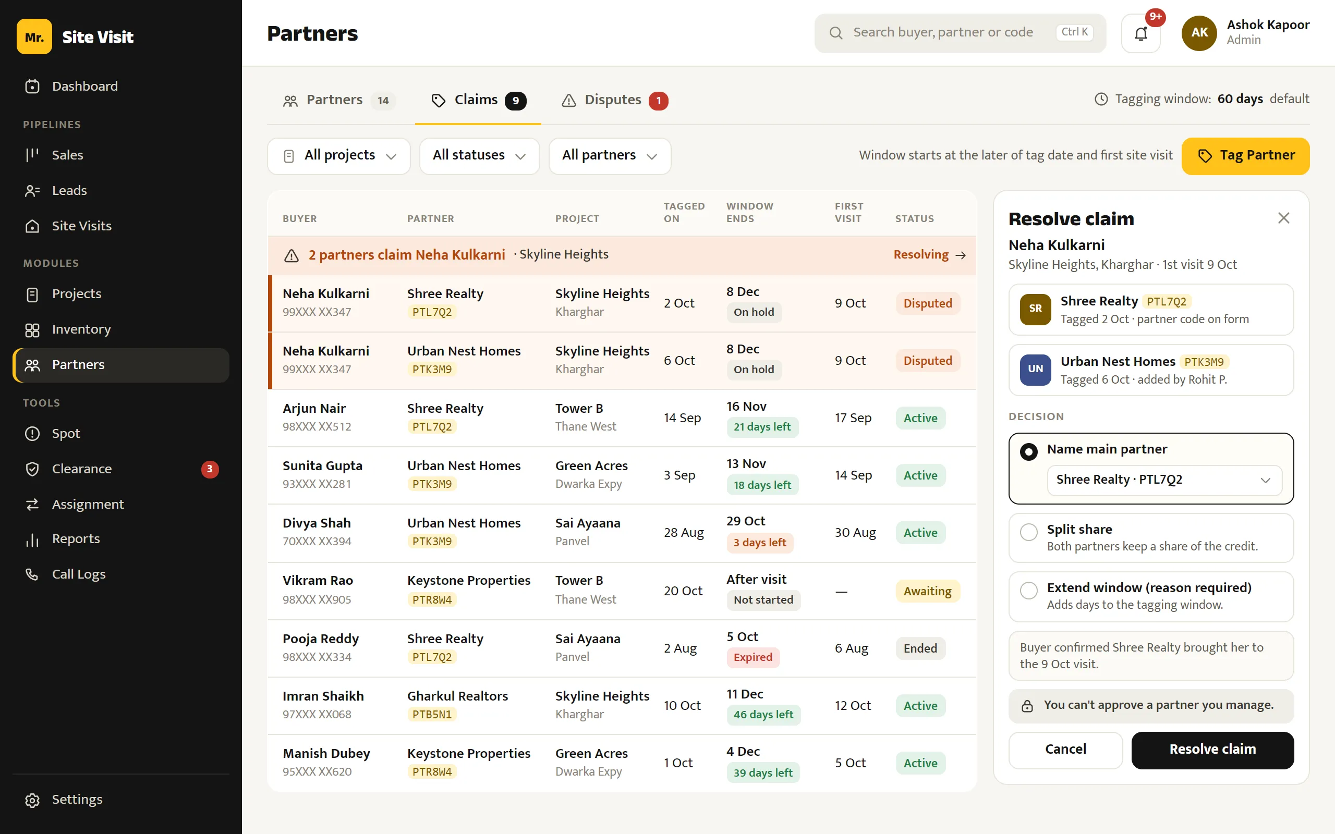Image resolution: width=1335 pixels, height=834 pixels.
Task: Select the Shree Realty PTL7Q2 claim card
Action: point(1151,310)
